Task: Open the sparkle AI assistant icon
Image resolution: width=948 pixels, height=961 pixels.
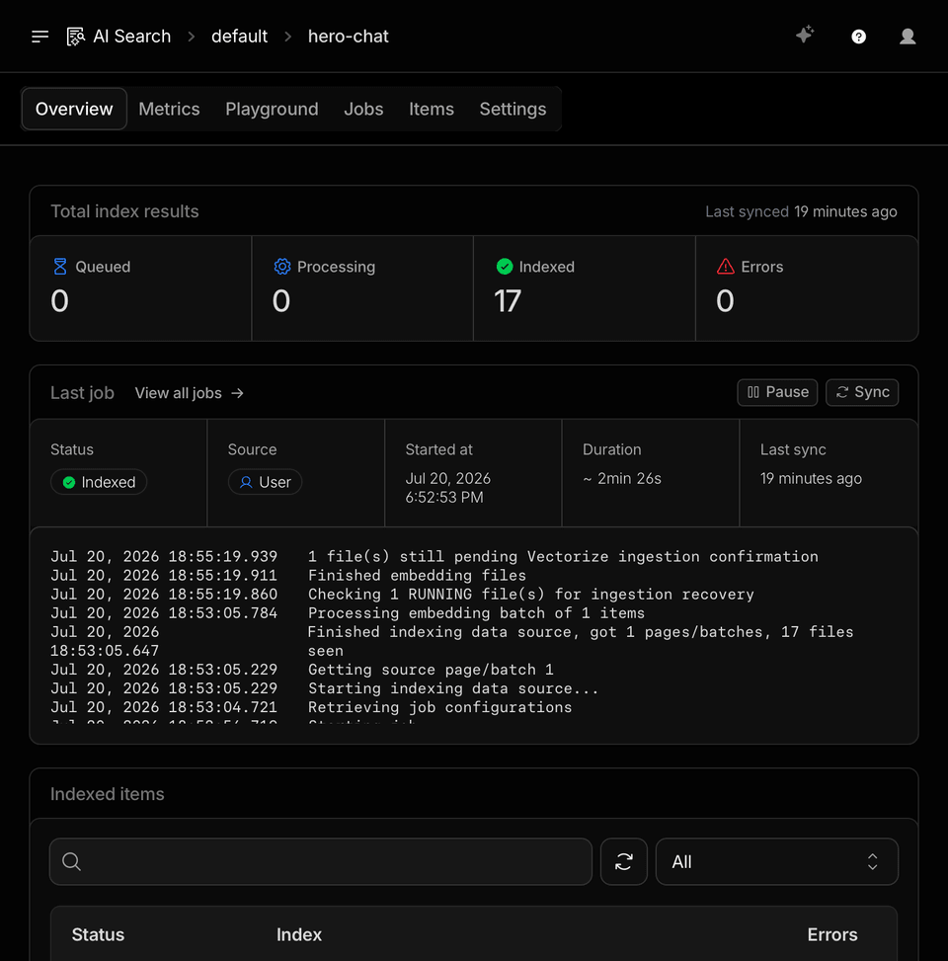Action: coord(805,35)
